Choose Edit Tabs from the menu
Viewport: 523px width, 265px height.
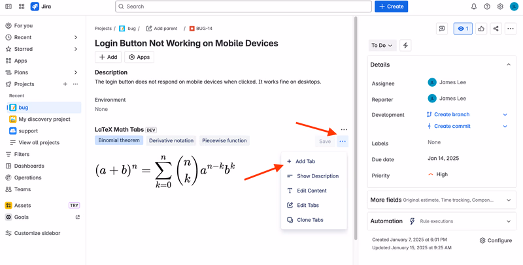click(314, 206)
